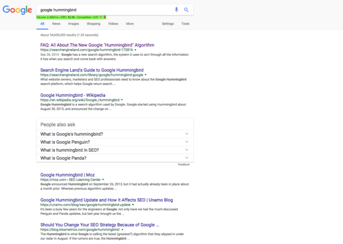
Task: Expand What is Google Panda? question
Action: coord(115,158)
